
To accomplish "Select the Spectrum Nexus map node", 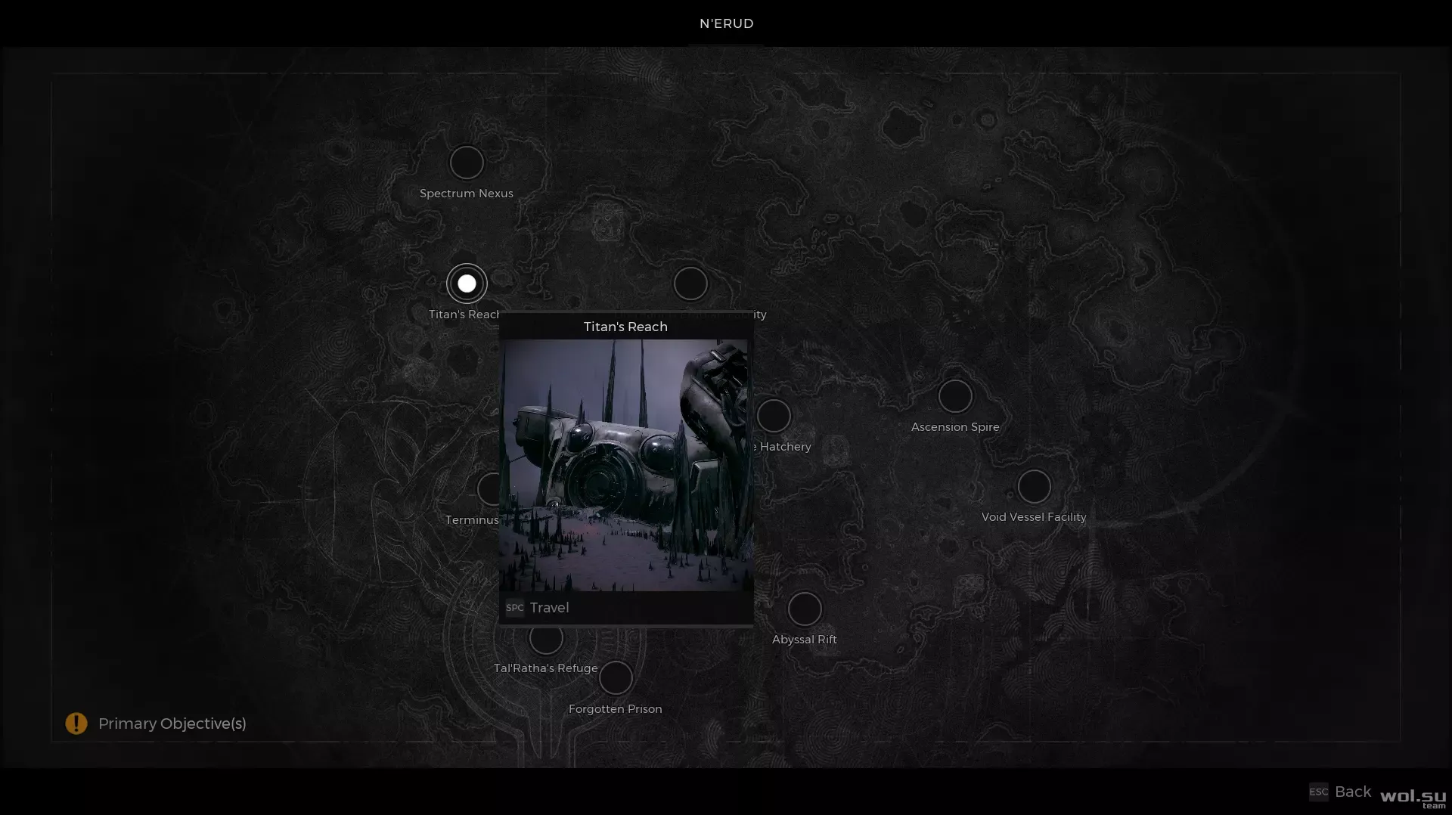I will click(467, 163).
